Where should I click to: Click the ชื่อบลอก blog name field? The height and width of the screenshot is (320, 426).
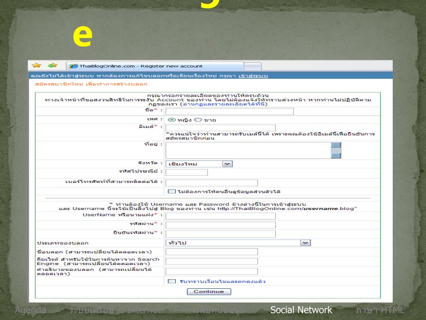click(x=212, y=252)
